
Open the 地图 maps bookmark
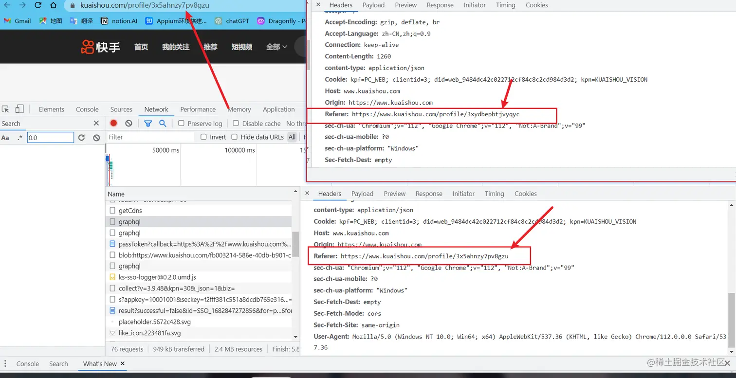(51, 21)
